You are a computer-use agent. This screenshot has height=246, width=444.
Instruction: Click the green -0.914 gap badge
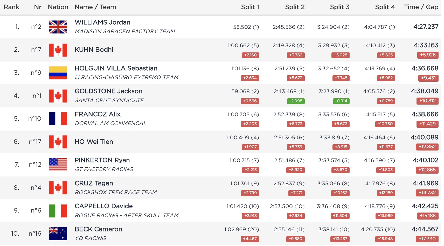tap(341, 101)
